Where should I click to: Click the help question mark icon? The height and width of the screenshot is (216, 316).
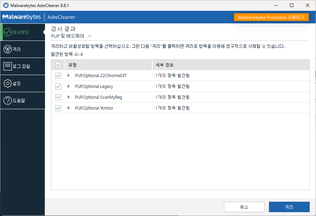point(8,100)
